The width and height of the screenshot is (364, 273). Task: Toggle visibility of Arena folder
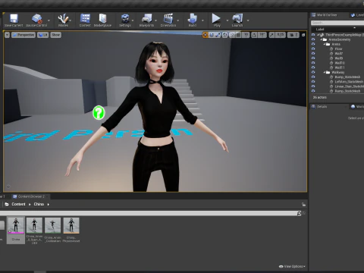pos(313,44)
